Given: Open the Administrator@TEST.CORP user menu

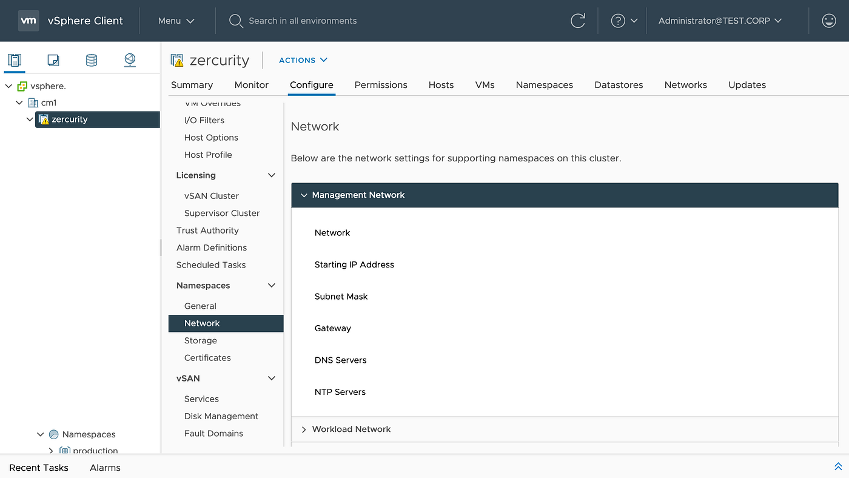Looking at the screenshot, I should pos(720,21).
